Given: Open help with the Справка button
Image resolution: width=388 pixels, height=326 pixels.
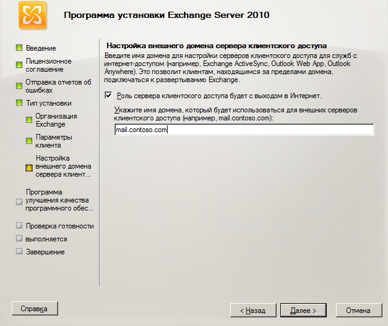Looking at the screenshot, I should point(35,309).
